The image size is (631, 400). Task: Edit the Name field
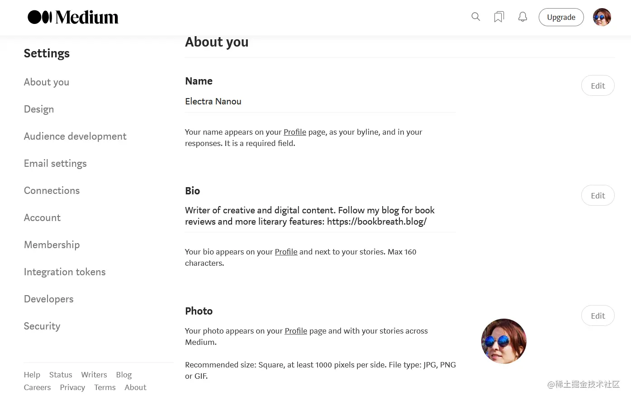pyautogui.click(x=598, y=85)
